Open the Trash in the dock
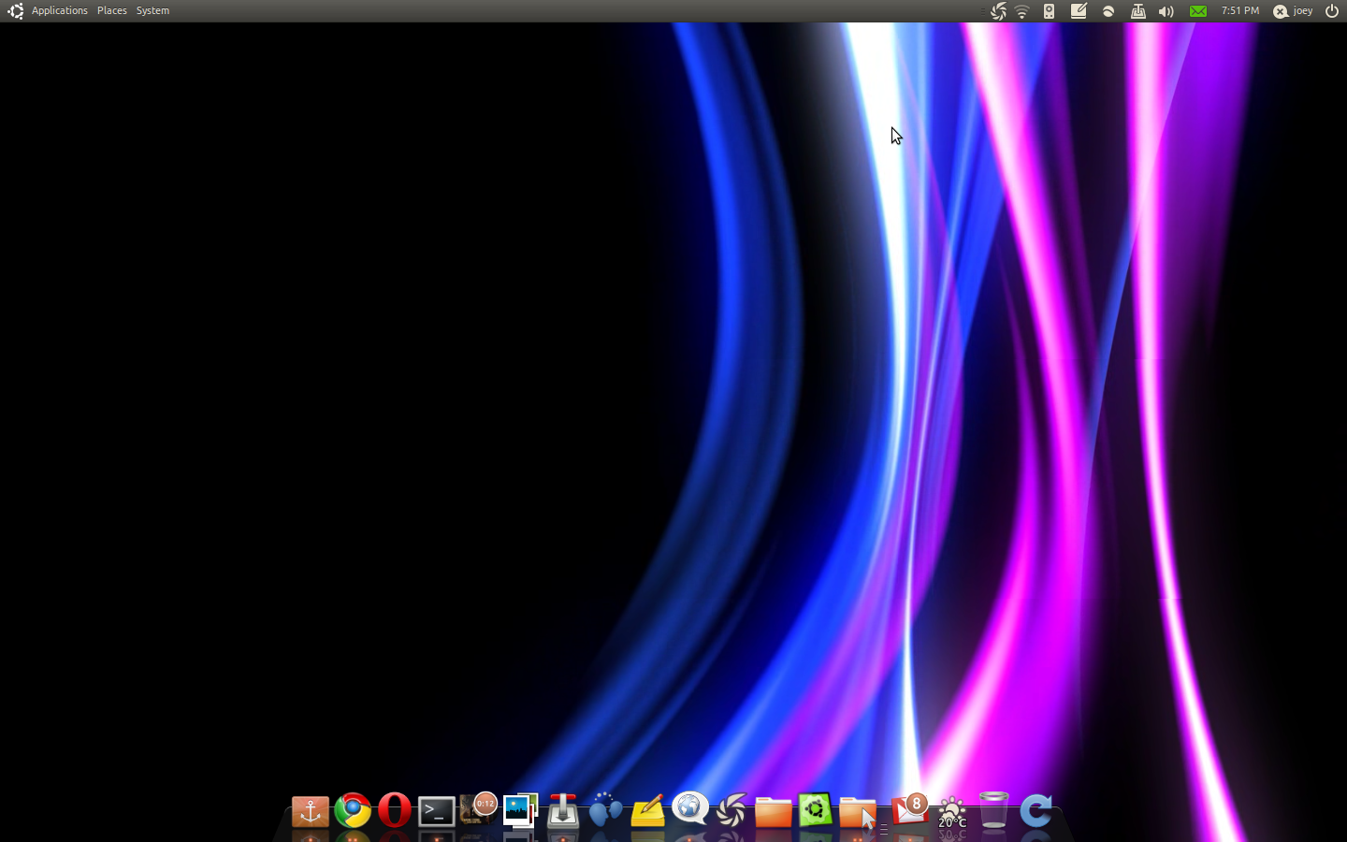The height and width of the screenshot is (842, 1347). [x=993, y=810]
